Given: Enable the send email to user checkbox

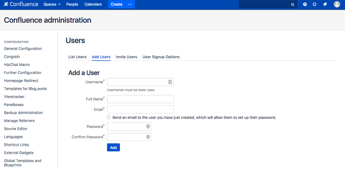Looking at the screenshot, I should click(109, 118).
